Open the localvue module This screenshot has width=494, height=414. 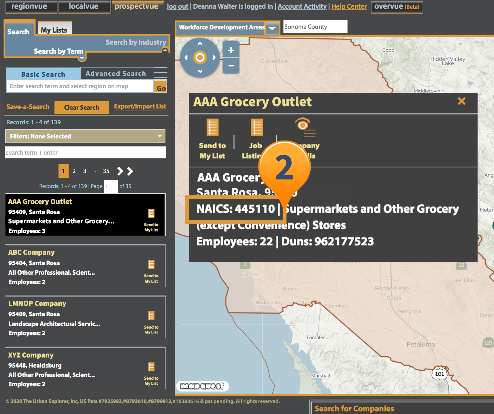coord(84,6)
